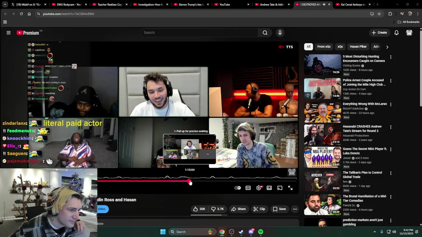The width and height of the screenshot is (422, 237).
Task: Go to browser home page
Action: point(29,14)
